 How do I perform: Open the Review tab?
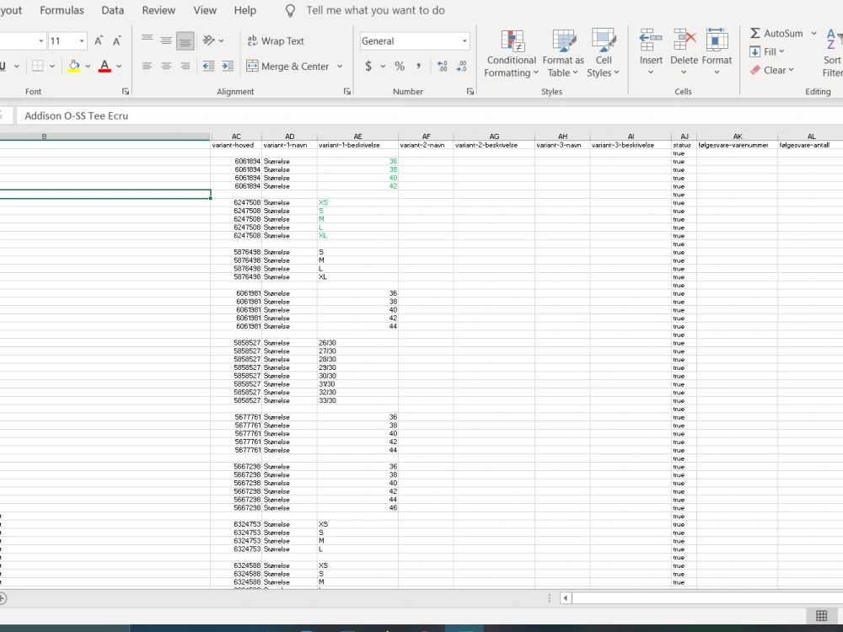point(158,10)
